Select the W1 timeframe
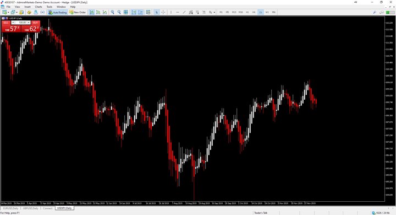The image size is (396, 215). tap(267, 12)
